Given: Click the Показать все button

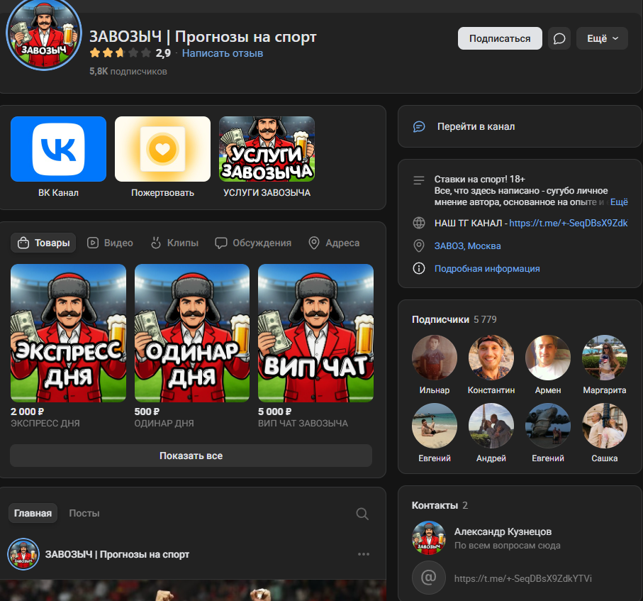Looking at the screenshot, I should tap(191, 456).
